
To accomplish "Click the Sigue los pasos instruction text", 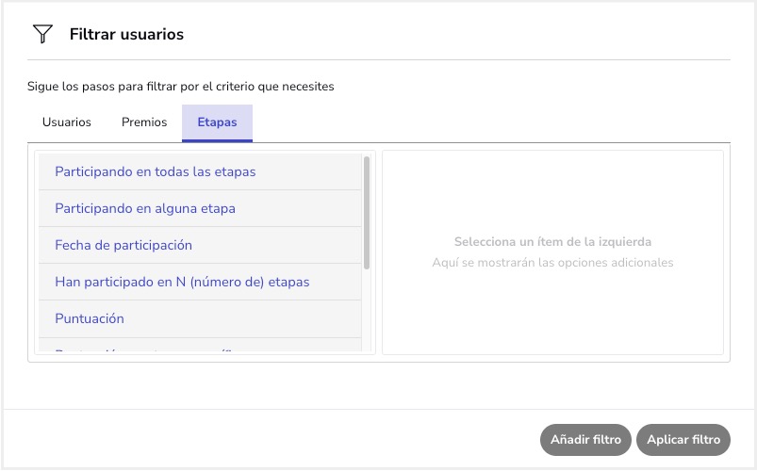I will pos(181,87).
